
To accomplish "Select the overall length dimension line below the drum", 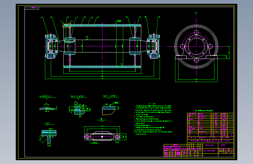I will 102,79.
